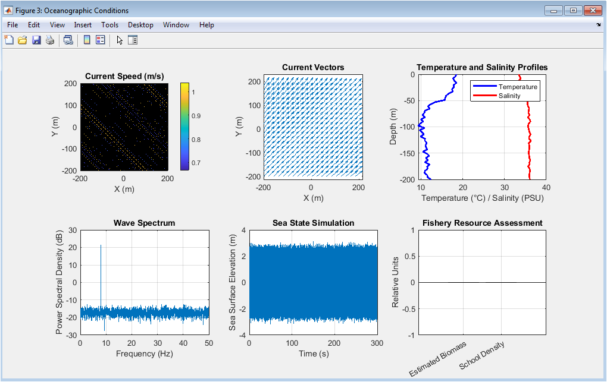Viewport: 607px width, 382px height.
Task: Enable the Edit Plot arrow tool
Action: tap(120, 40)
